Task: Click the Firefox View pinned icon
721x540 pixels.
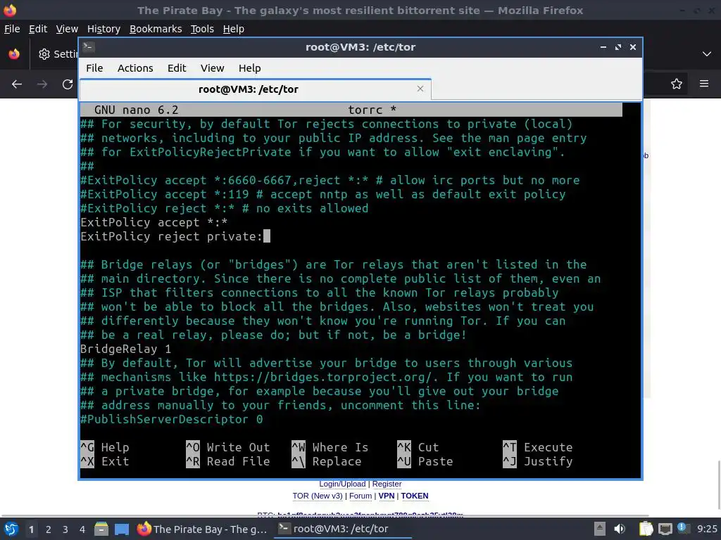Action: pyautogui.click(x=14, y=53)
